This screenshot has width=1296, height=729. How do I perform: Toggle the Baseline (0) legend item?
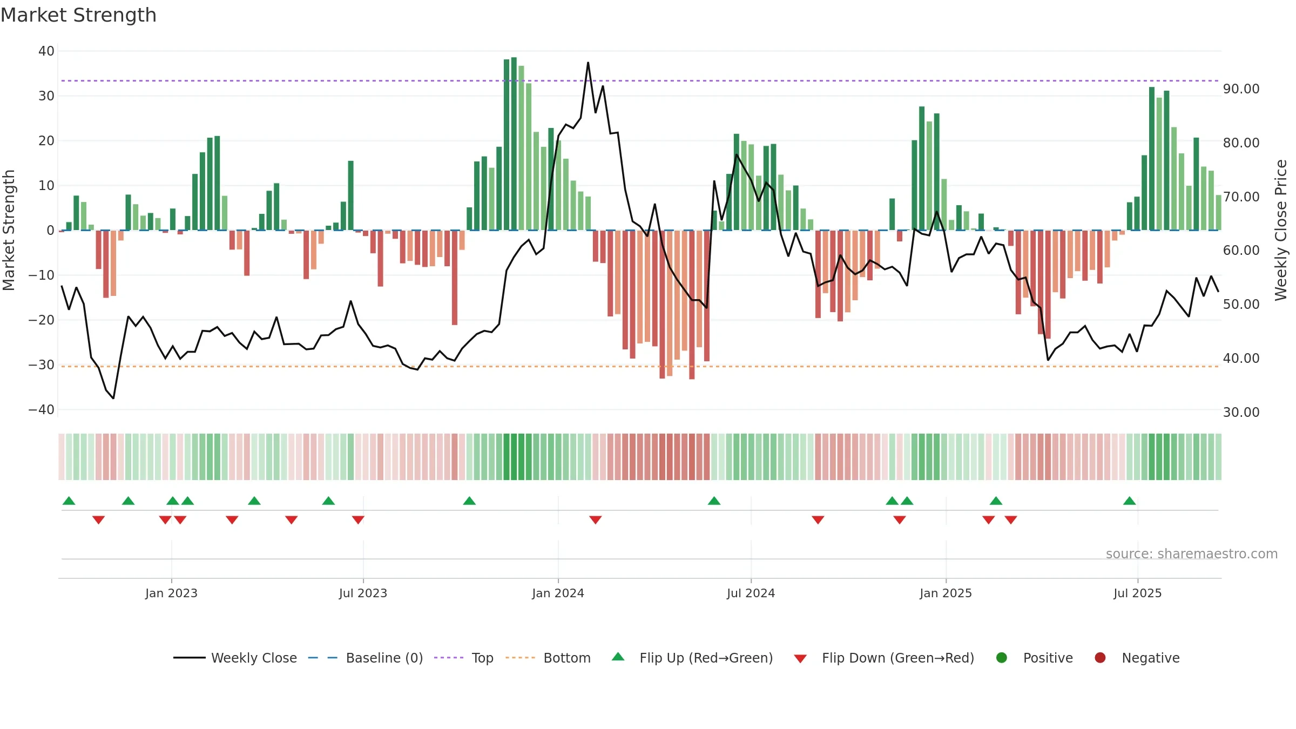pos(365,658)
